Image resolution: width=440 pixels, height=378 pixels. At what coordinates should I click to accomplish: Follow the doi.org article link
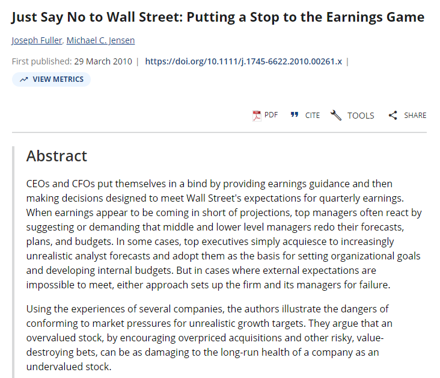click(243, 61)
